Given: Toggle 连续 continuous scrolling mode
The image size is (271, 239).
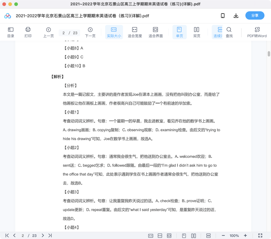Looking at the screenshot, I should (x=218, y=32).
